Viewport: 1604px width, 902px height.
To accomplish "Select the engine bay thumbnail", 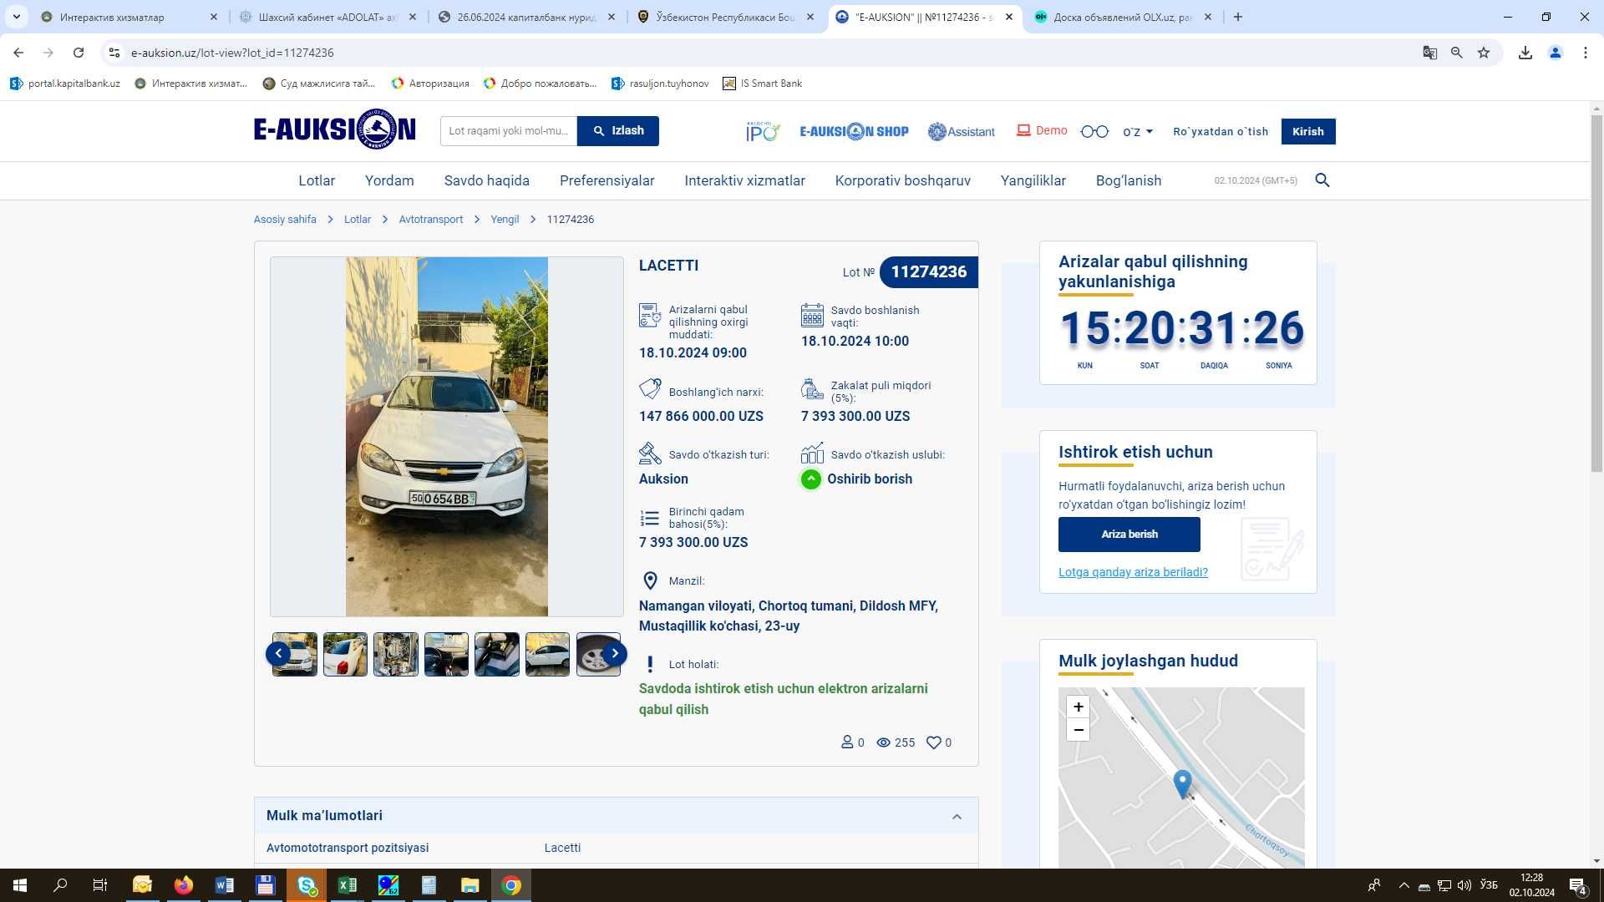I will click(396, 654).
